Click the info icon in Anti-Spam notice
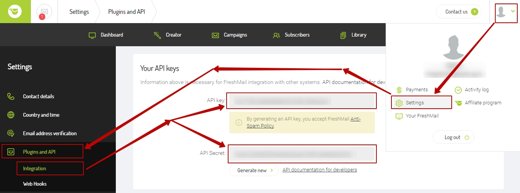Image resolution: width=520 pixels, height=193 pixels. click(239, 123)
